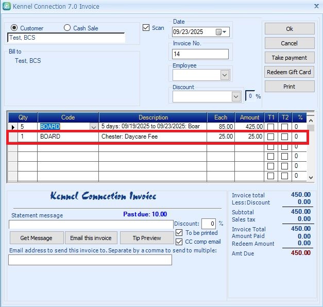Click the bottom Discount percent field

[x=209, y=224]
